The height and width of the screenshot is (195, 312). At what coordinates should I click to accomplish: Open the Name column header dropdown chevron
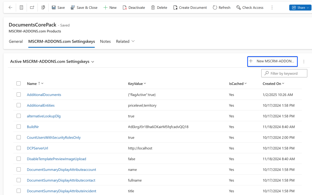[x=42, y=83]
